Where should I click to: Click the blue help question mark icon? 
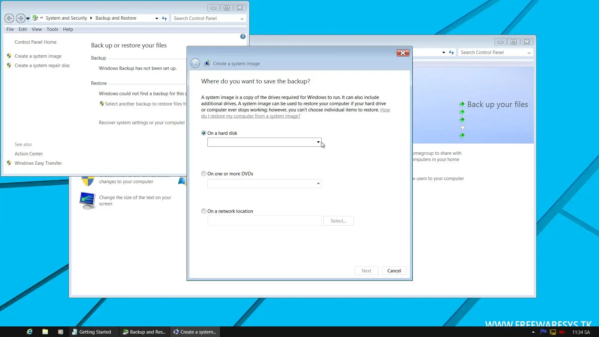click(x=243, y=37)
